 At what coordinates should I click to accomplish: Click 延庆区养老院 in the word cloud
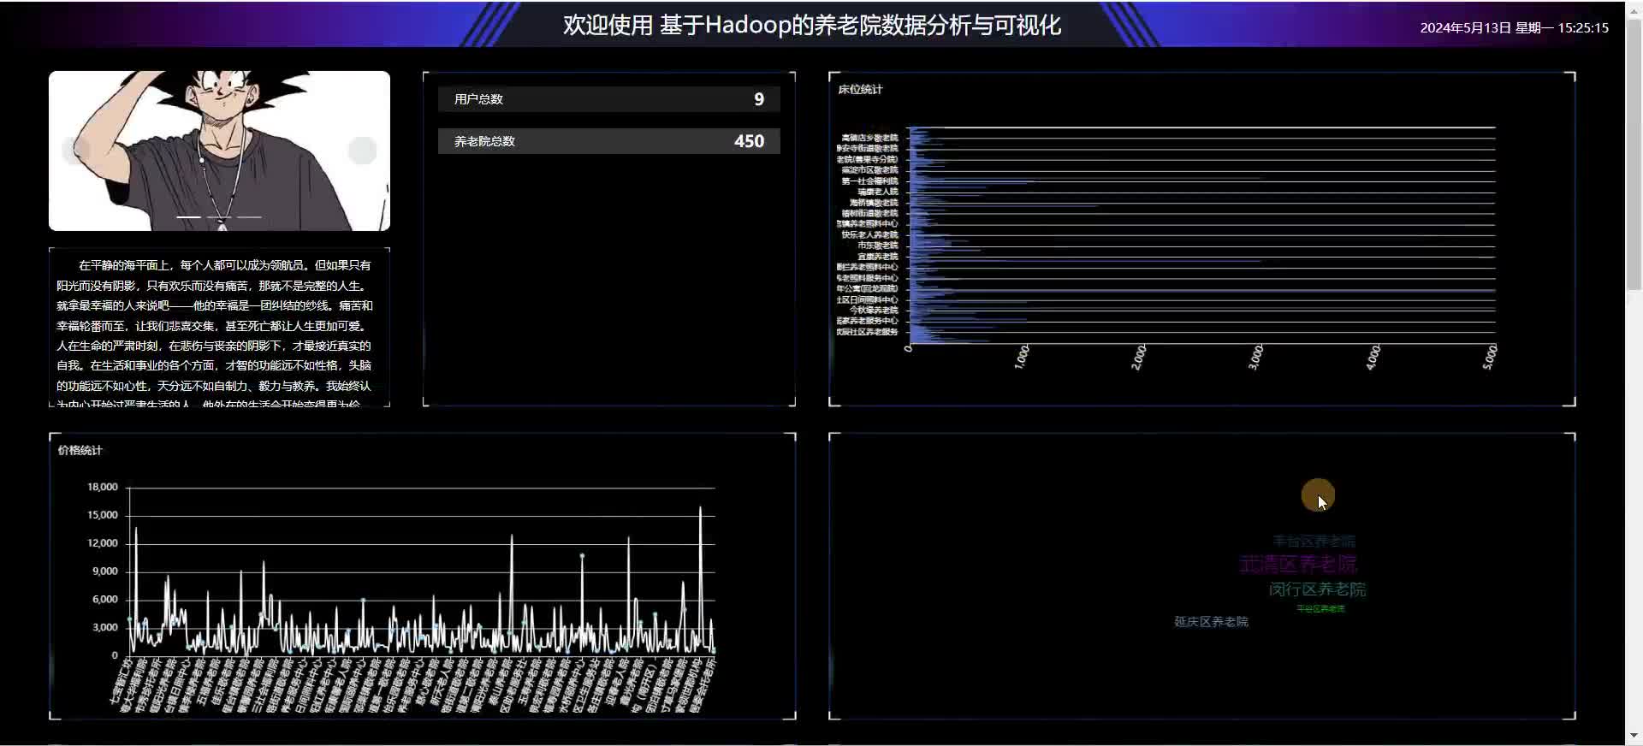point(1211,622)
